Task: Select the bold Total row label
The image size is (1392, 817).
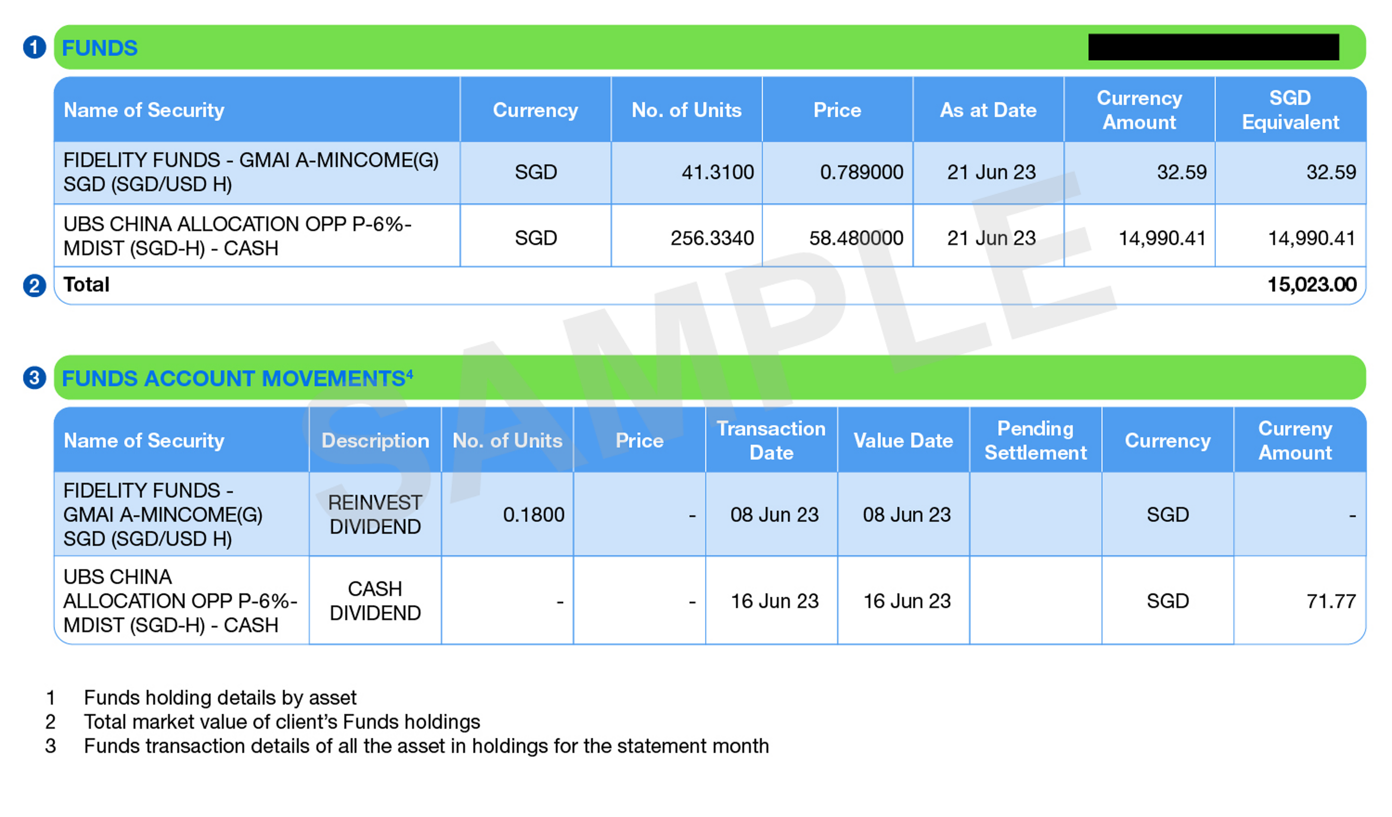Action: coord(86,285)
